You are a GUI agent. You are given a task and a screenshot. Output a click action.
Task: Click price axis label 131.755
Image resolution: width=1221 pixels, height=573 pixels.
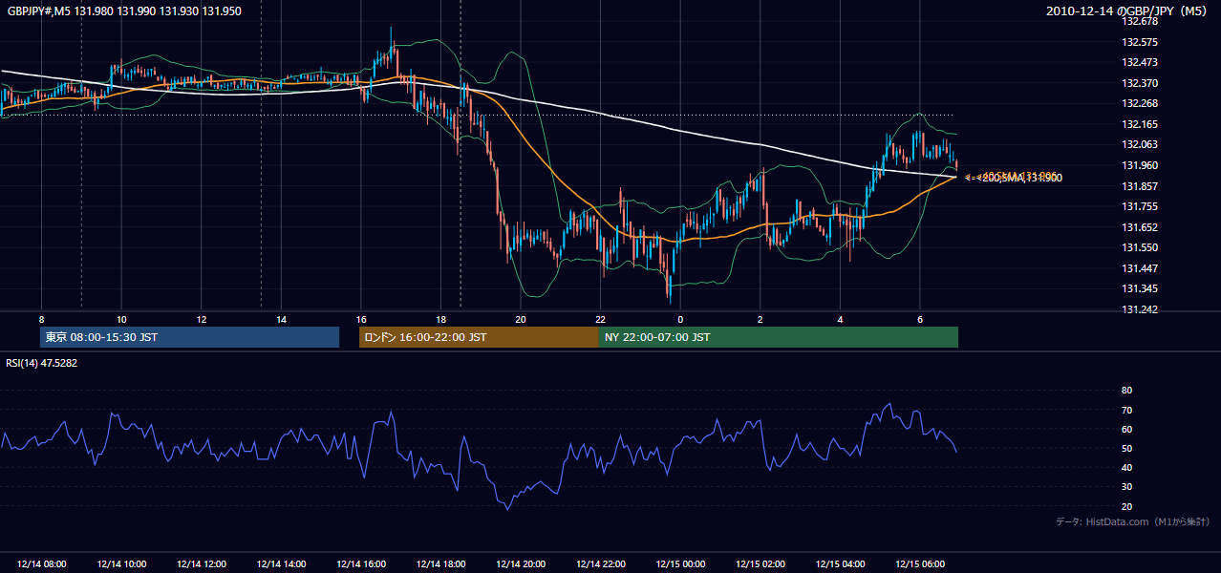(1138, 206)
